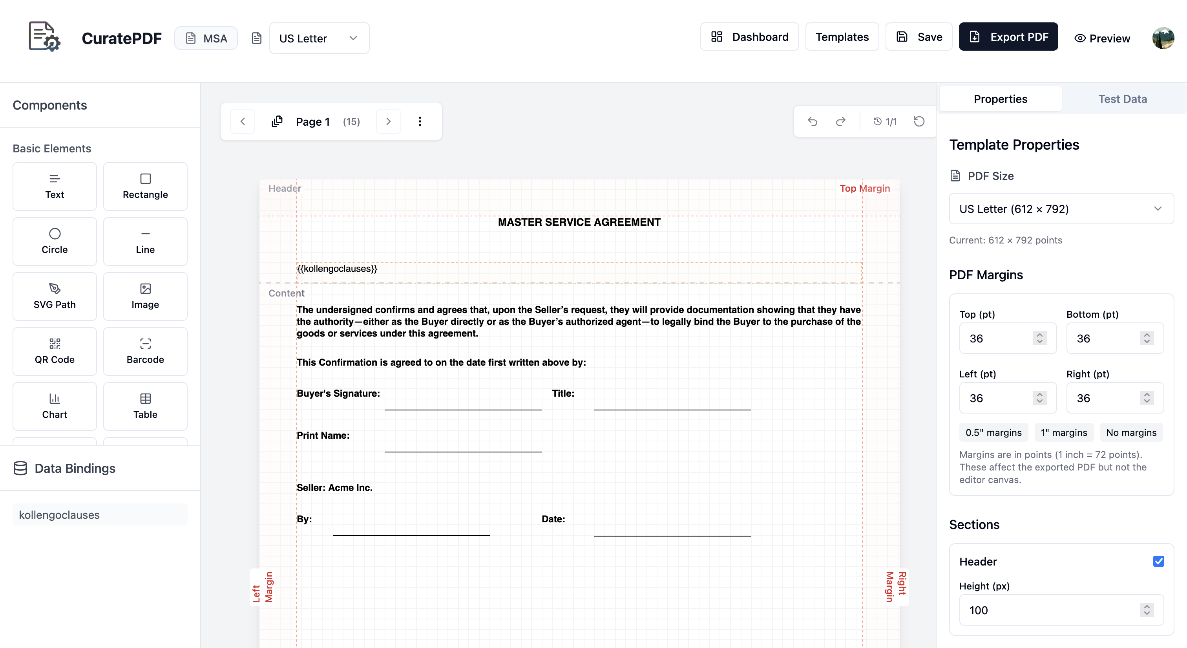Open the Templates page
The width and height of the screenshot is (1187, 648).
tap(842, 37)
